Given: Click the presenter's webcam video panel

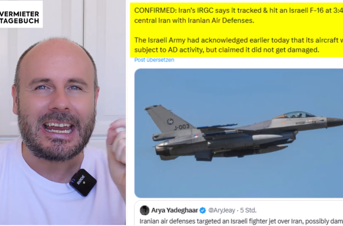Looking at the screenshot, I should click(x=63, y=113).
